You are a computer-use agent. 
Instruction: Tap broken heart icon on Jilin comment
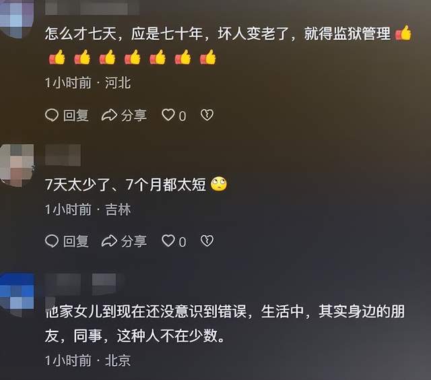click(x=207, y=241)
